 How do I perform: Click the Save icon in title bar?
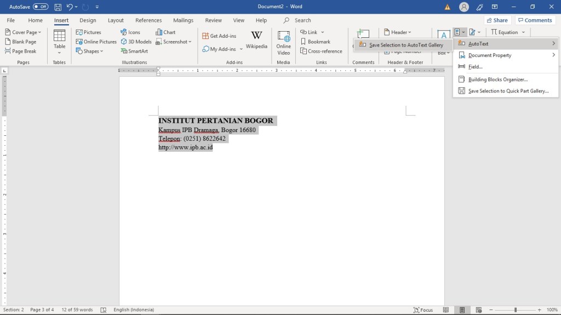[x=58, y=7]
